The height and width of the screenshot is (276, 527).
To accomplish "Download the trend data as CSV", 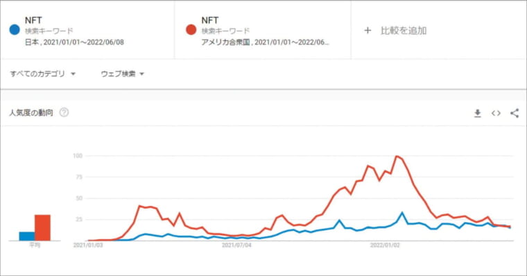I will coord(477,113).
